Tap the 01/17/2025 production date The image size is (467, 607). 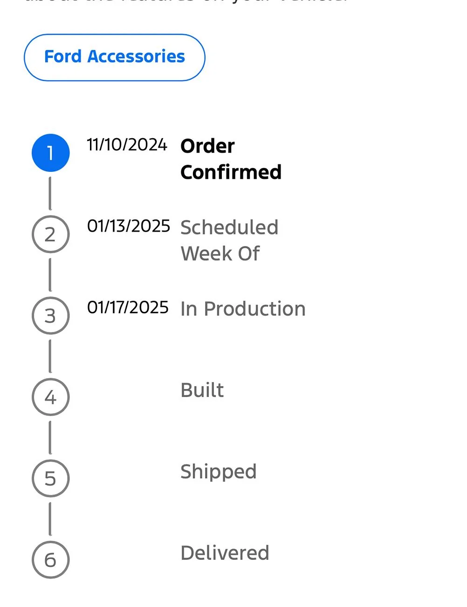point(128,308)
